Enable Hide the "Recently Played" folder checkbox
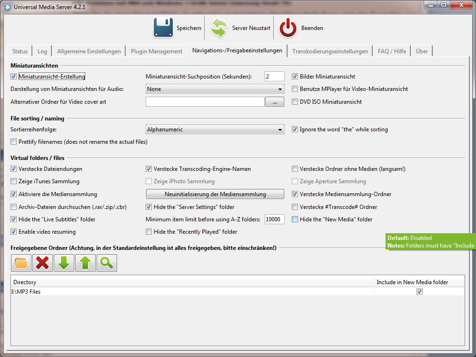This screenshot has height=357, width=476. tap(149, 232)
